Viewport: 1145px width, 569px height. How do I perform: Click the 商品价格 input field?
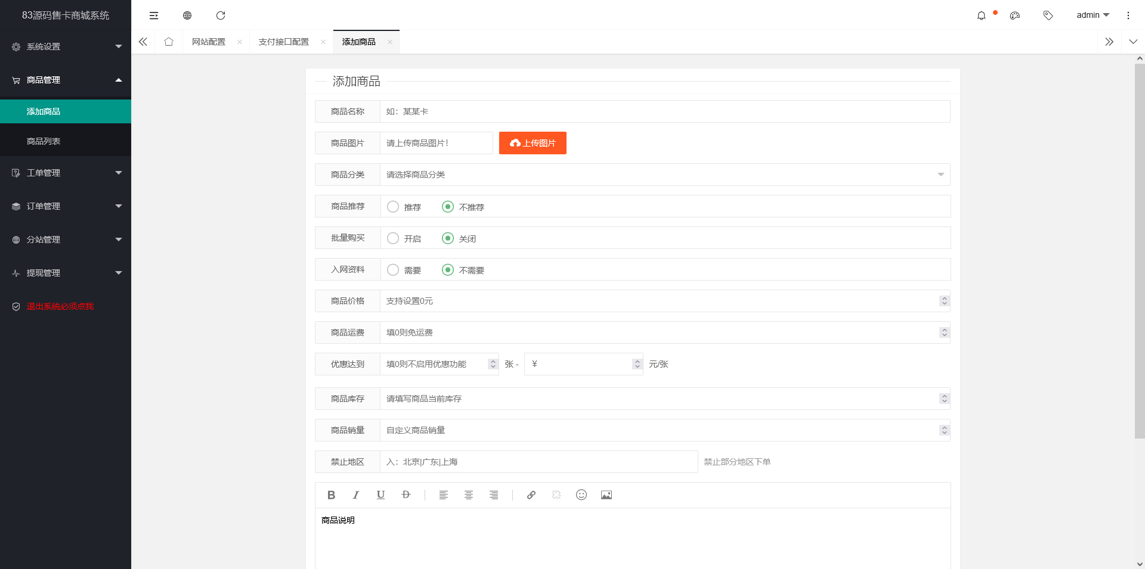[665, 301]
